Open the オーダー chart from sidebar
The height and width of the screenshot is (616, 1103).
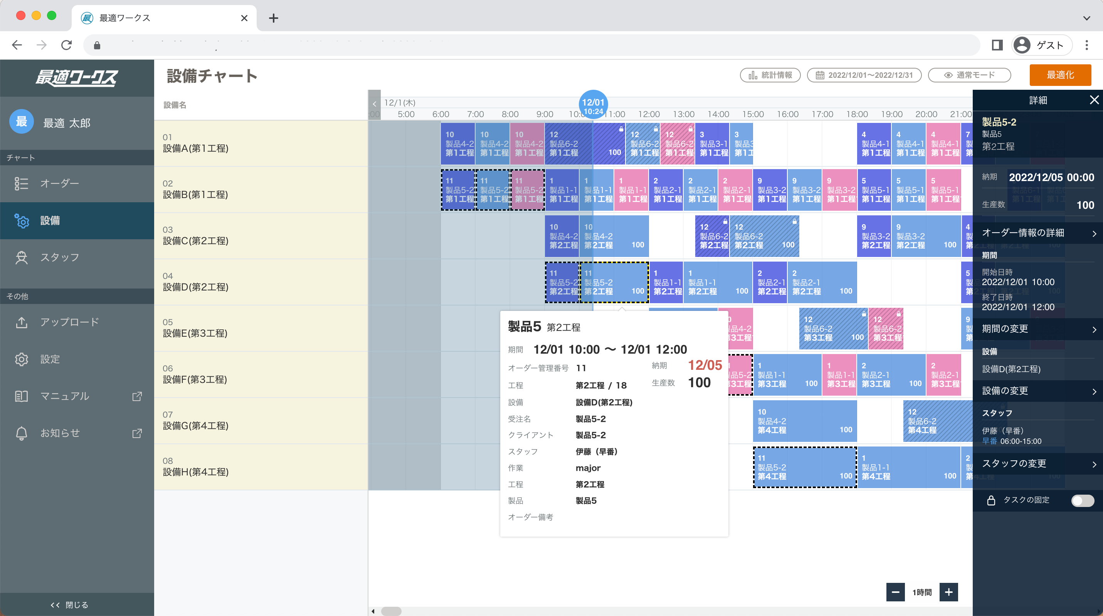(59, 183)
